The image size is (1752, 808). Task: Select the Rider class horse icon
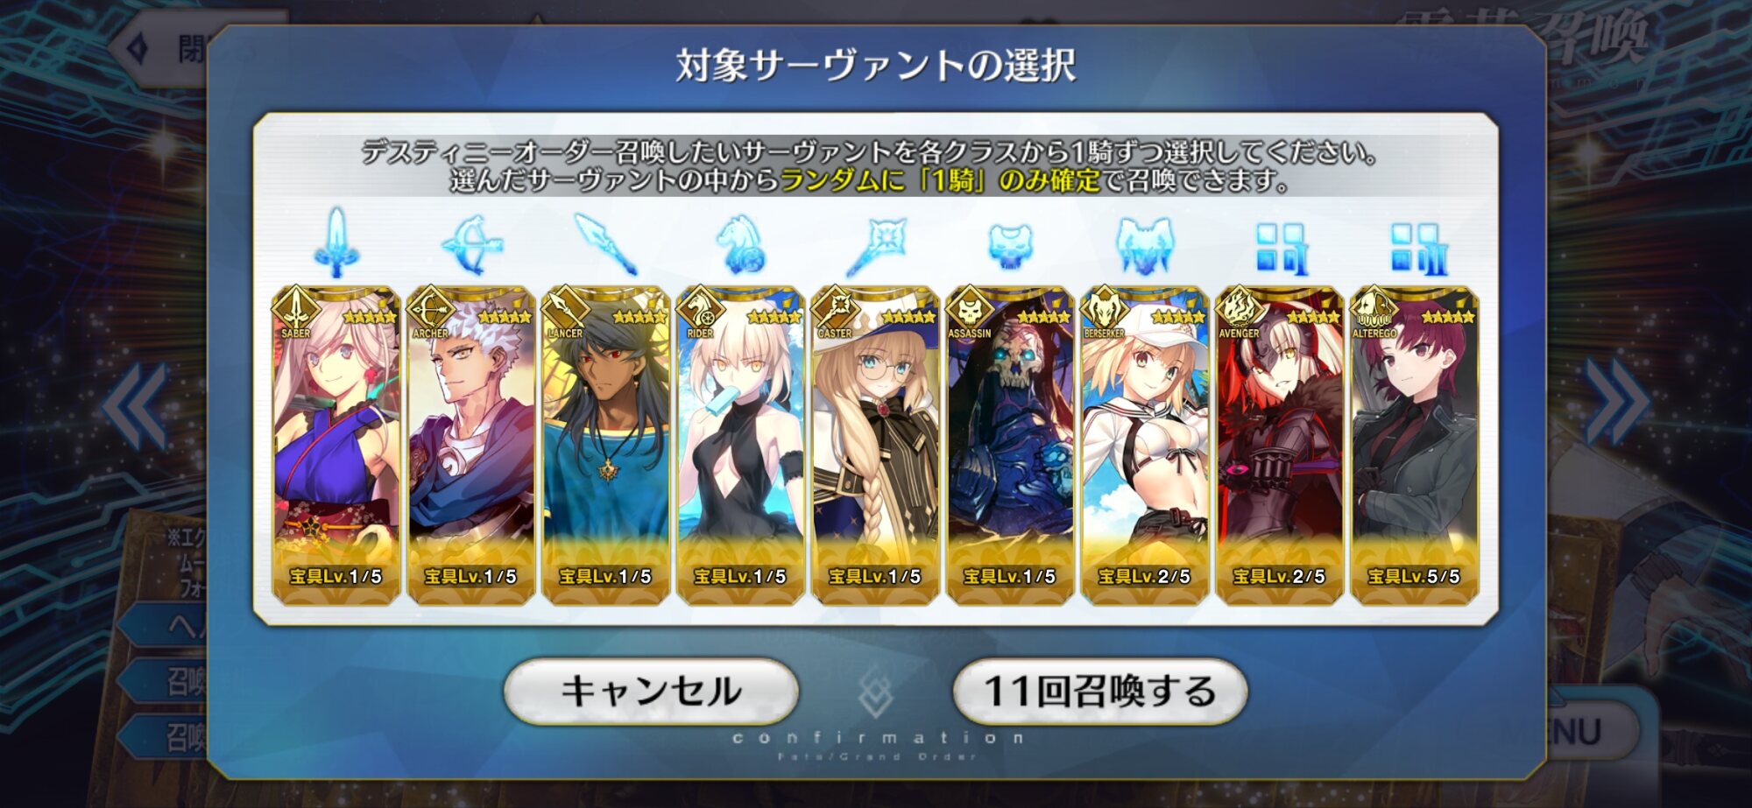tap(740, 244)
